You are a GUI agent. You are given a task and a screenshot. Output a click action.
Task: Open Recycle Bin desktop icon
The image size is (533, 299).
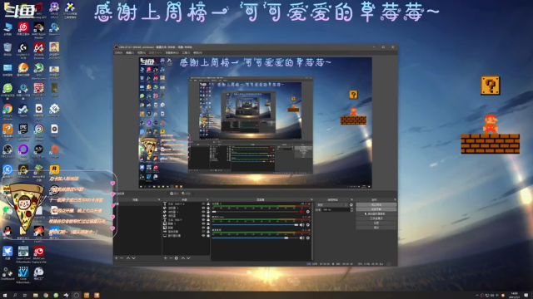pyautogui.click(x=7, y=49)
